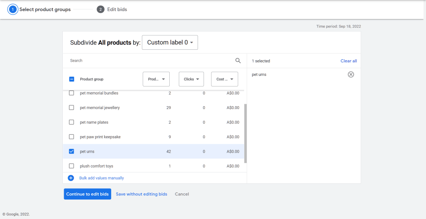
Task: Uncheck the pet urns checkbox
Action: [x=72, y=151]
